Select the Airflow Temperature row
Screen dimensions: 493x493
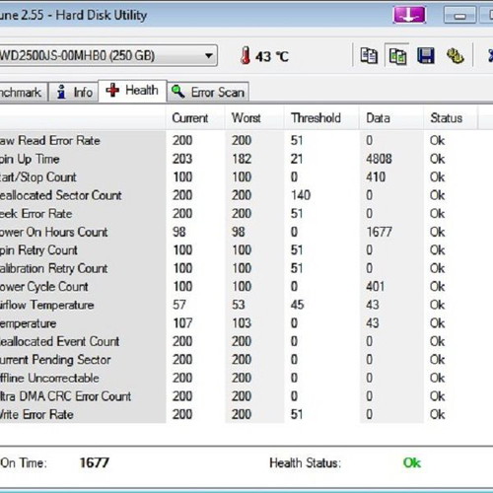click(239, 305)
